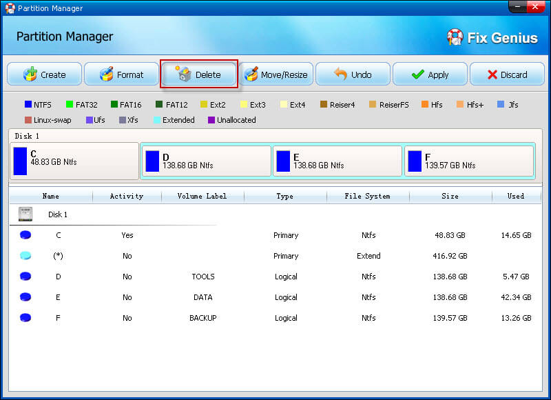Click the 48.83 GB size cell in table

point(450,235)
